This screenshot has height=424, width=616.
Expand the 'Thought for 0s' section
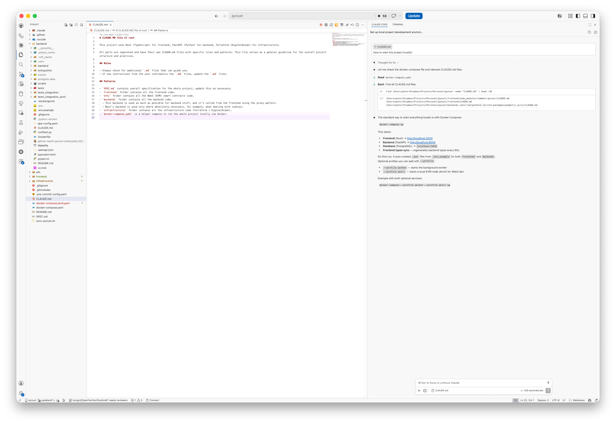[388, 63]
